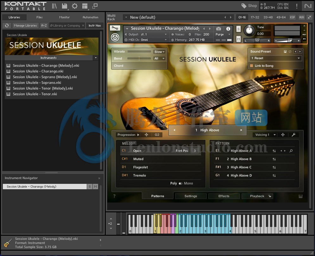The image size is (315, 256).
Task: Open instrument edit wrench icon
Action: 115,28
